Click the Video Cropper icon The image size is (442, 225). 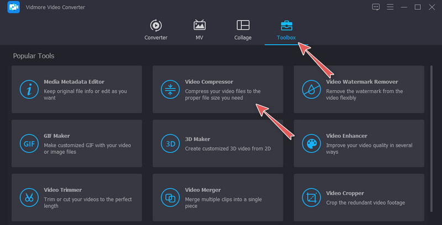(x=311, y=197)
